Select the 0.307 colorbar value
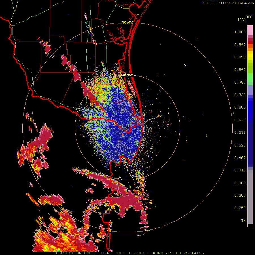Image resolution: width=255 pixels, height=255 pixels. 240,195
